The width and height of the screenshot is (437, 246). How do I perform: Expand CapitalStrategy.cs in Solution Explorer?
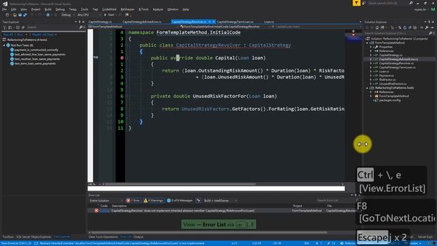(371, 55)
